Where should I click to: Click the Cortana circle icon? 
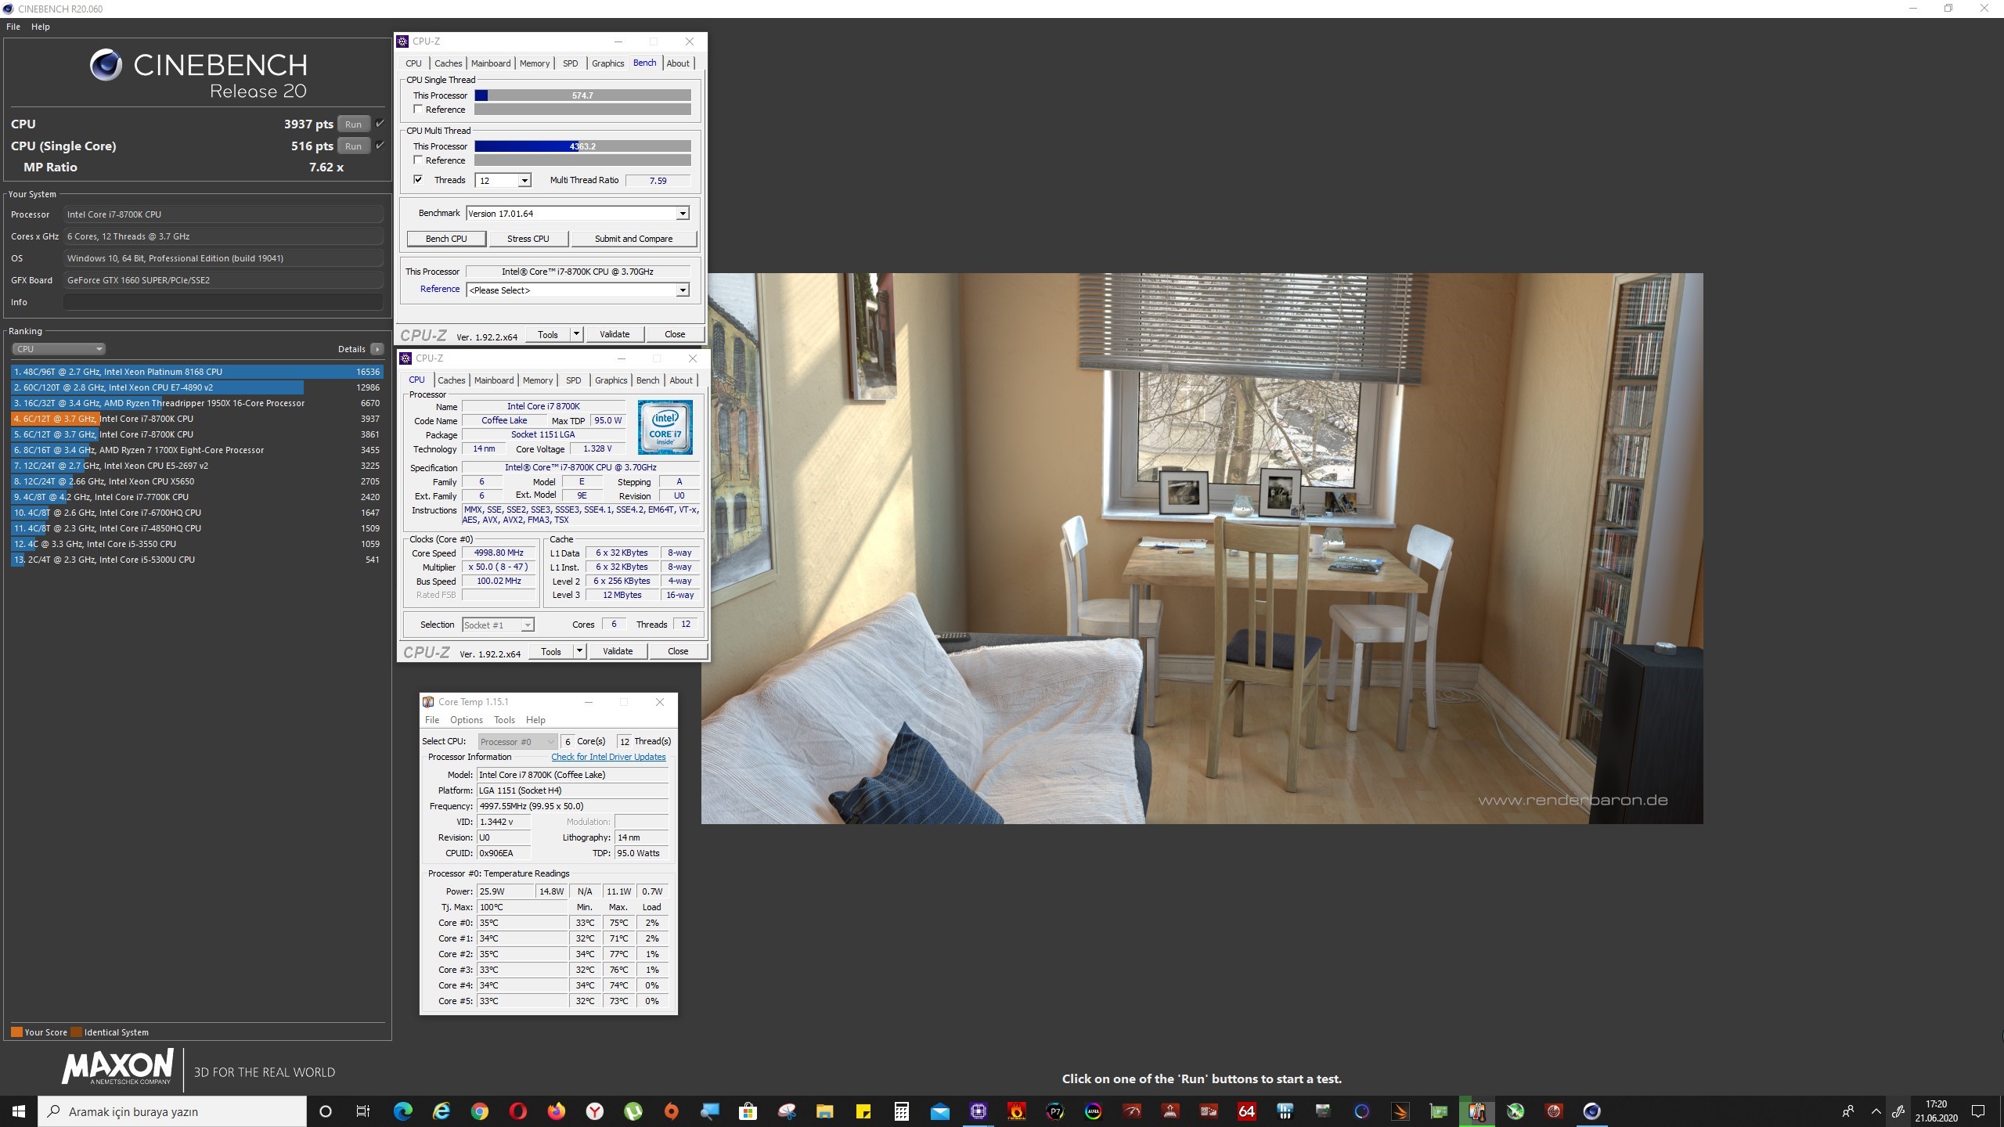pos(326,1111)
